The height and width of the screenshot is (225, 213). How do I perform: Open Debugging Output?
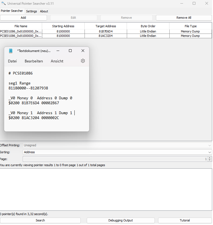(120, 220)
